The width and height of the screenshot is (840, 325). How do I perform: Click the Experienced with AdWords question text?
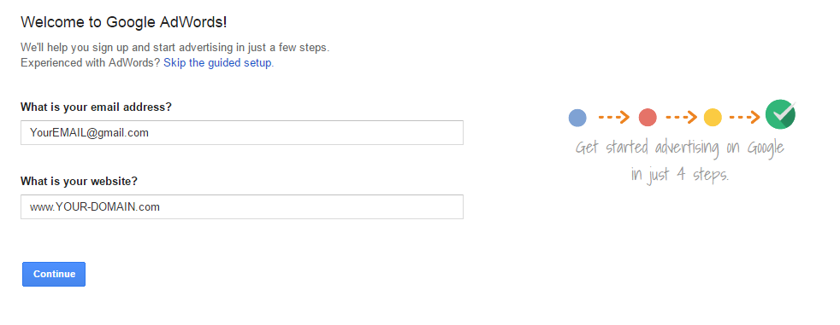click(90, 62)
